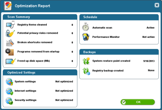Select the Backups panel header

coord(119,52)
